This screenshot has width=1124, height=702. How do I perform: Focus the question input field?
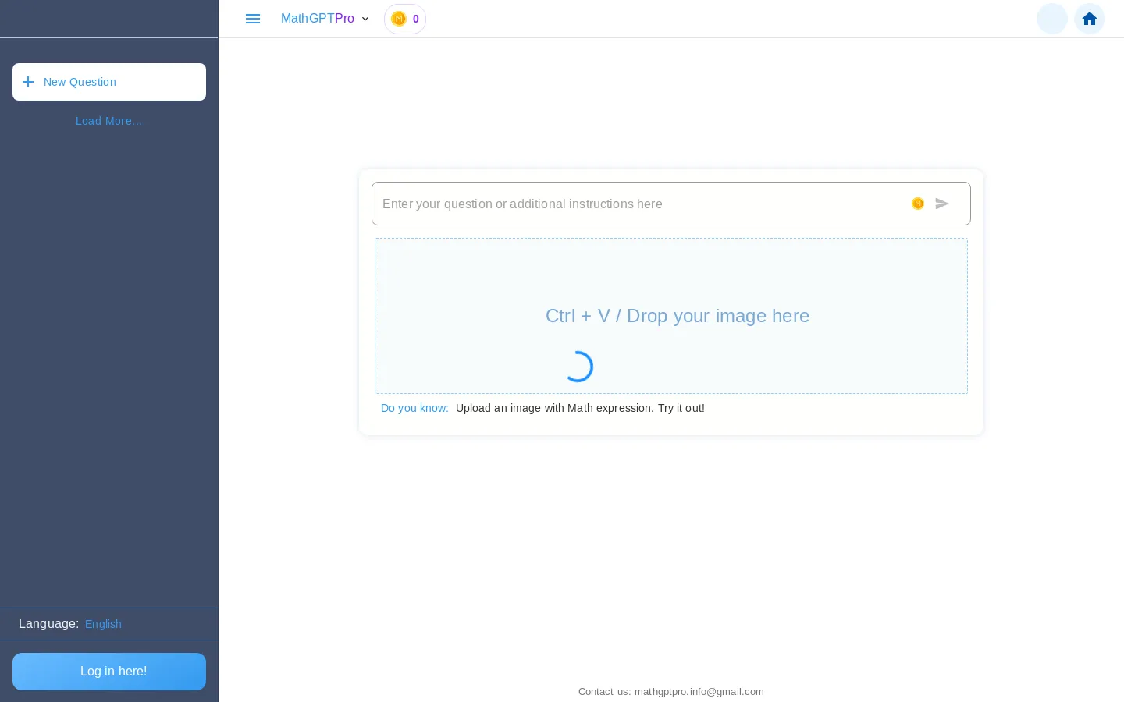640,204
